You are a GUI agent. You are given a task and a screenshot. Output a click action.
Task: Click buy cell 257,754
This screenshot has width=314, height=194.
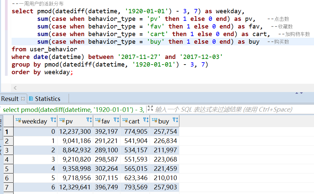click(164, 132)
